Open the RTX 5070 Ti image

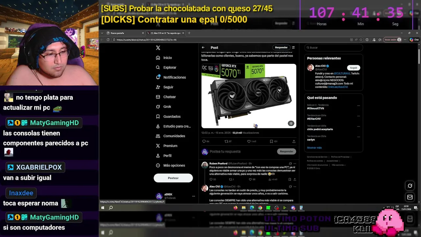pos(249,96)
